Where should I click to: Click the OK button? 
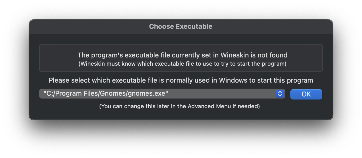pos(306,94)
